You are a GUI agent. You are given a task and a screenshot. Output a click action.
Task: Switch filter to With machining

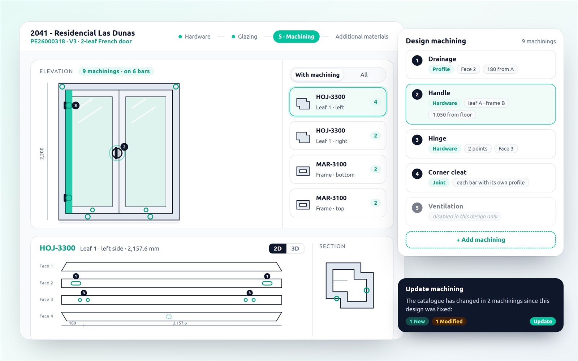317,75
